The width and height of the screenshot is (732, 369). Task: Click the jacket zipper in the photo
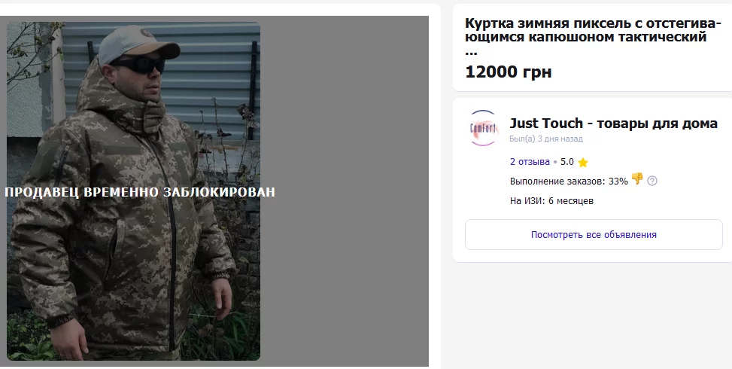tap(170, 243)
